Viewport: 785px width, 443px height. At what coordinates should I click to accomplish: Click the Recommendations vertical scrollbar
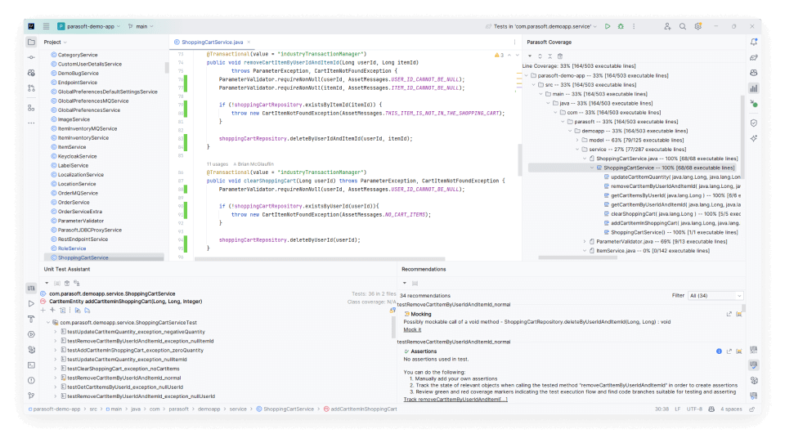(x=743, y=308)
